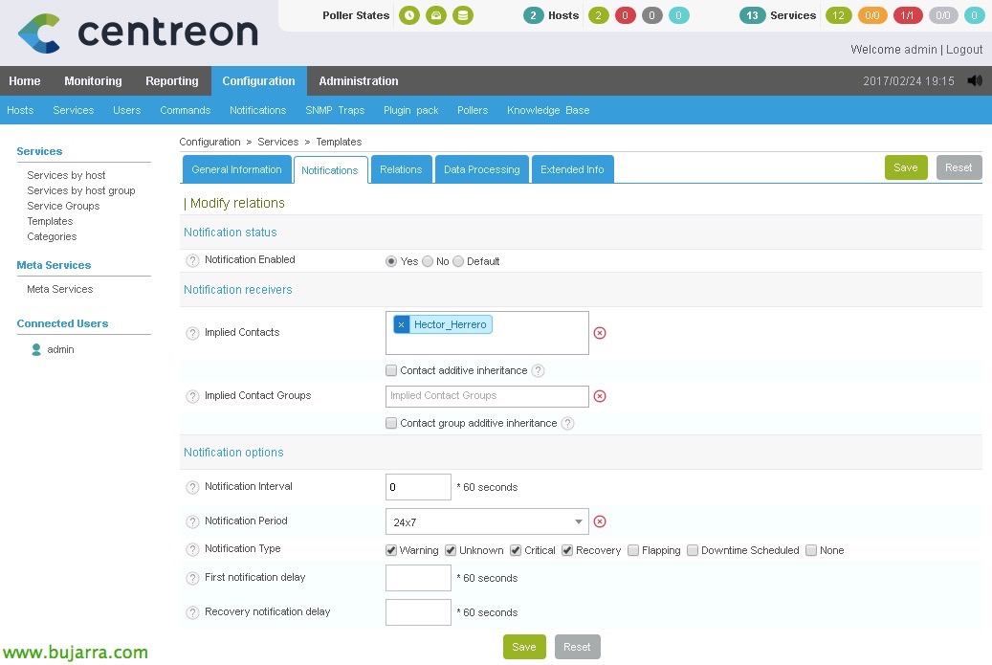Enable Contact additive inheritance checkbox
The width and height of the screenshot is (992, 665).
(391, 371)
